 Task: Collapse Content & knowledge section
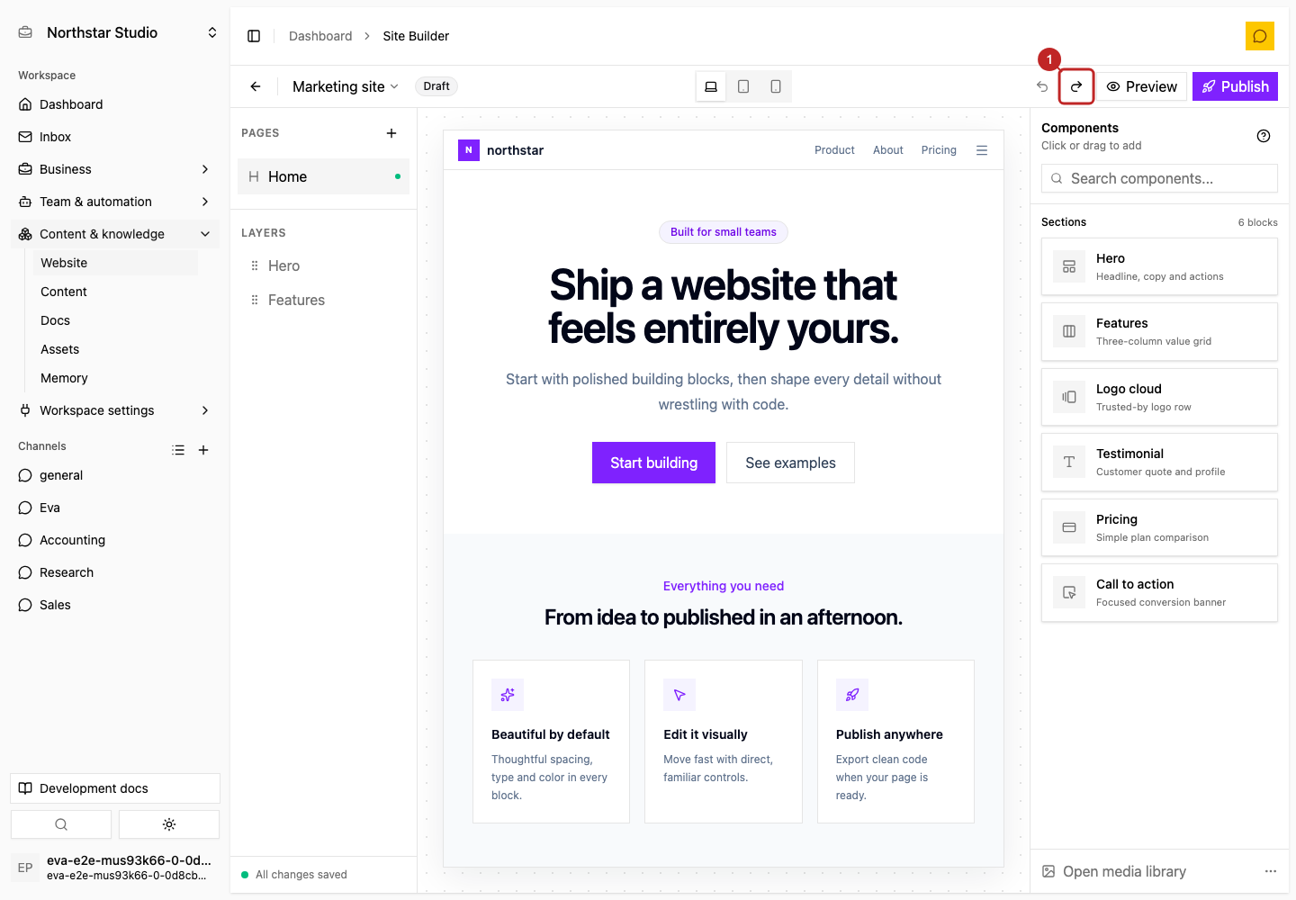tap(115, 234)
